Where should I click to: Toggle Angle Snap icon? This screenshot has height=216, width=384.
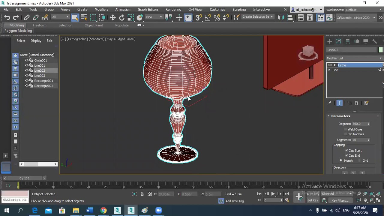pyautogui.click(x=208, y=18)
